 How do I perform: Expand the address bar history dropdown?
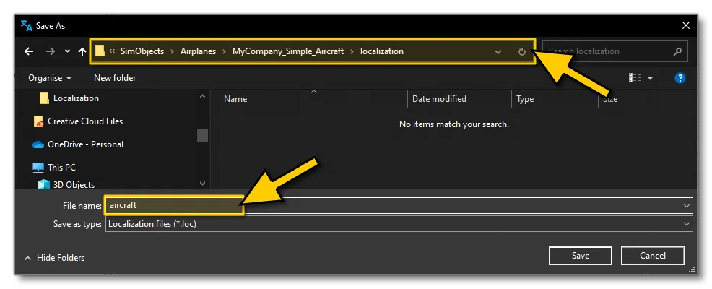coord(498,52)
